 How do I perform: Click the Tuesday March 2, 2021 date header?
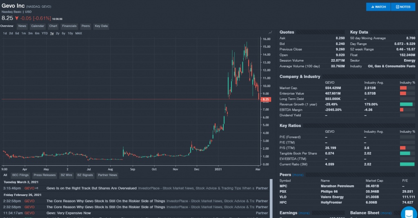pyautogui.click(x=21, y=182)
